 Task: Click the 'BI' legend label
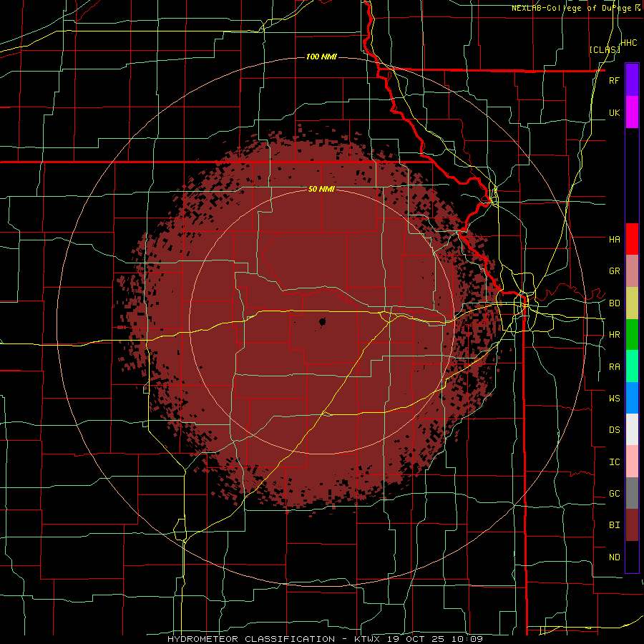(x=614, y=525)
